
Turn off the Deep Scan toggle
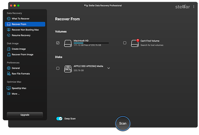click(59, 119)
